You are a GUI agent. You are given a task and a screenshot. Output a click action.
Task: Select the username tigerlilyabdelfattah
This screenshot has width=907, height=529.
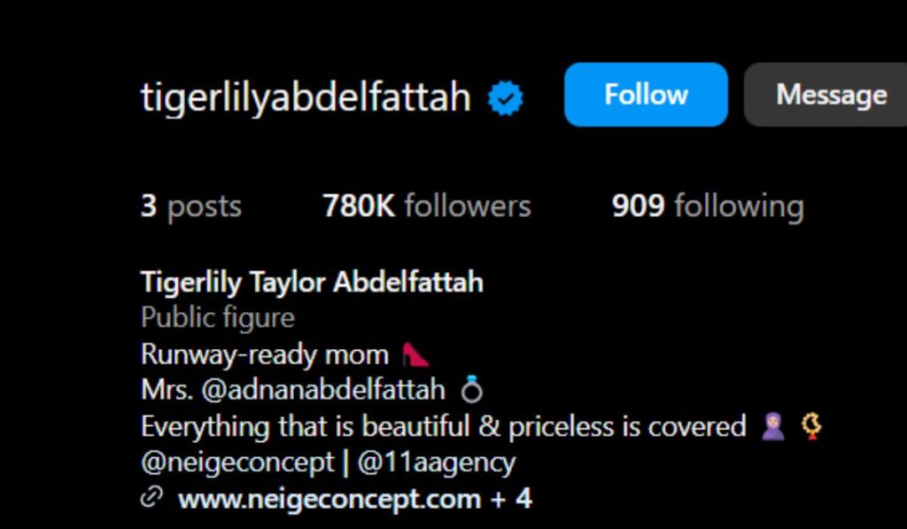[305, 96]
